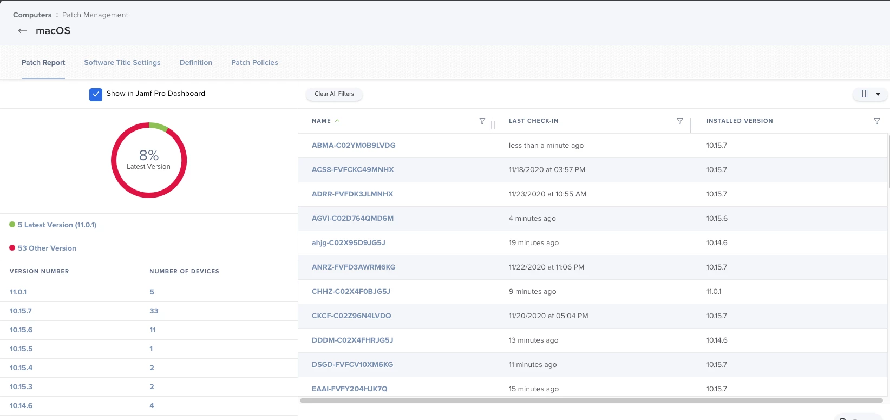Image resolution: width=890 pixels, height=420 pixels.
Task: Click the red Other Version status dot
Action: pos(12,248)
